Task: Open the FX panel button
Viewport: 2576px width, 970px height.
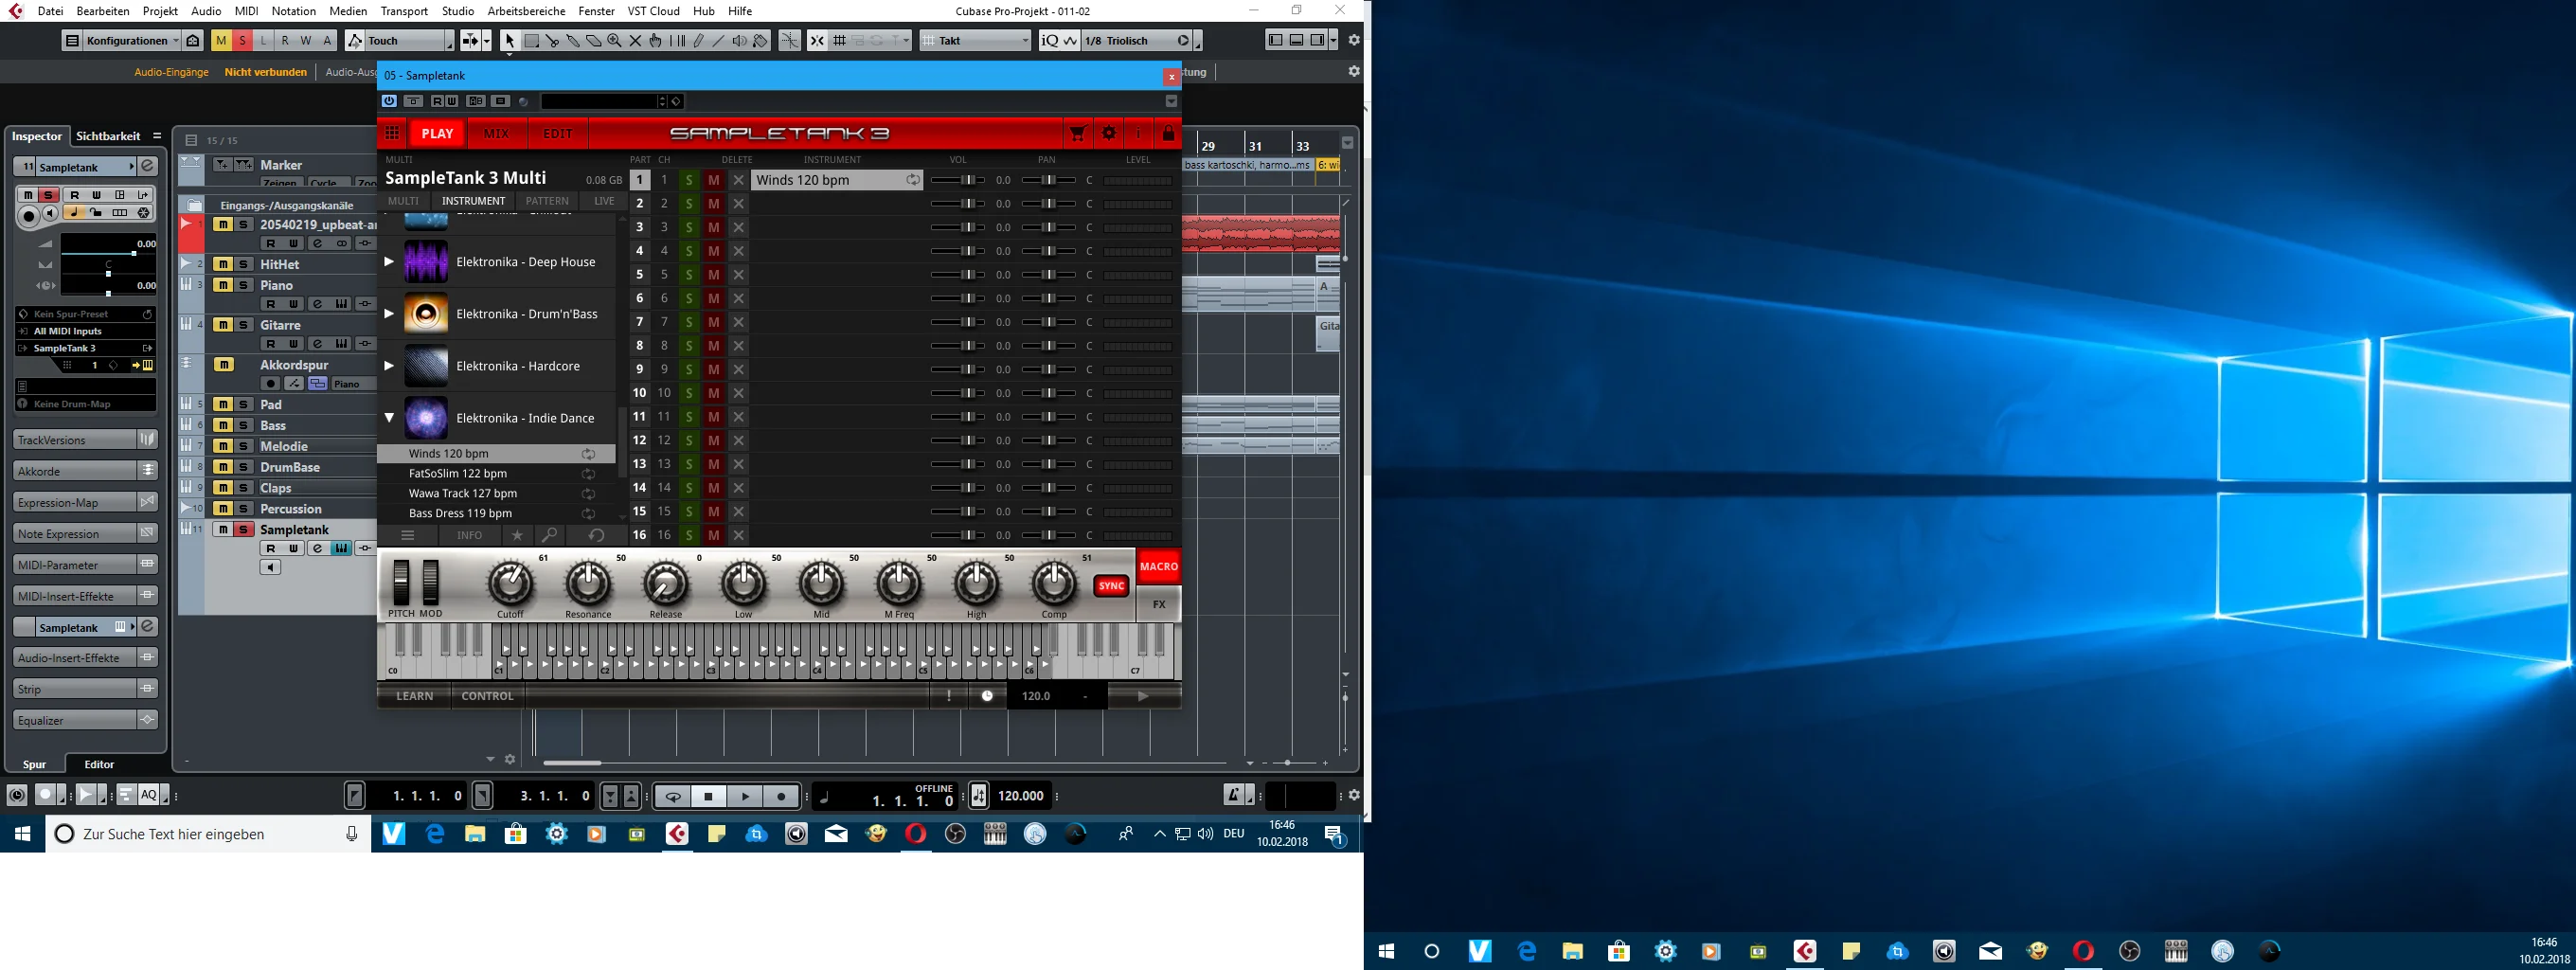Action: (x=1159, y=604)
